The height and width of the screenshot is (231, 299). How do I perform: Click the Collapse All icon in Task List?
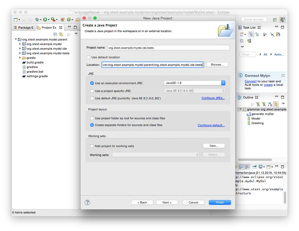242,41
